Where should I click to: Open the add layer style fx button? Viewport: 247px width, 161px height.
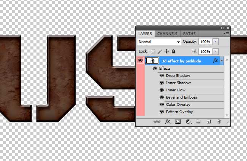coord(168,121)
